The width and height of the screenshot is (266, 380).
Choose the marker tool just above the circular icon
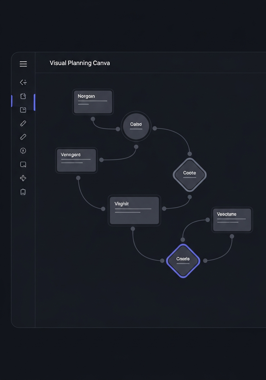[x=23, y=137]
